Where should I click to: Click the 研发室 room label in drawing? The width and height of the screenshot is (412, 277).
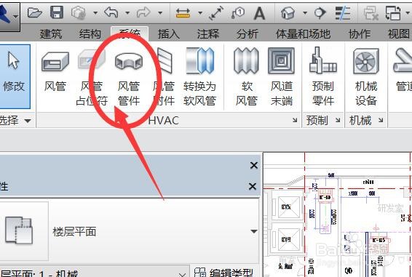[390, 209]
